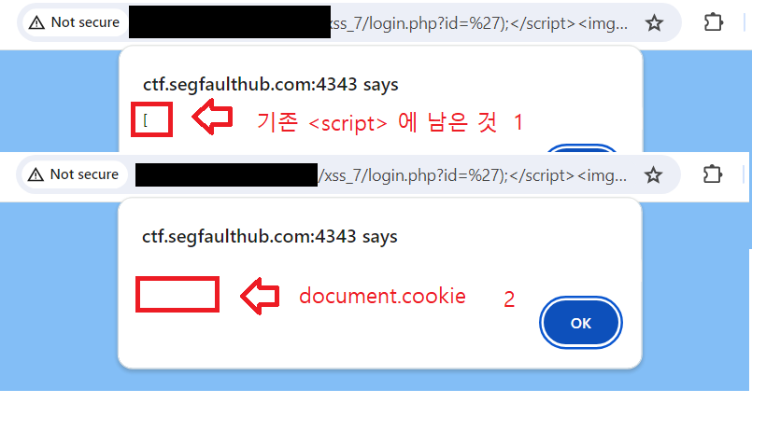Open the lower Not secure site info chip
This screenshot has width=766, height=431.
(73, 174)
